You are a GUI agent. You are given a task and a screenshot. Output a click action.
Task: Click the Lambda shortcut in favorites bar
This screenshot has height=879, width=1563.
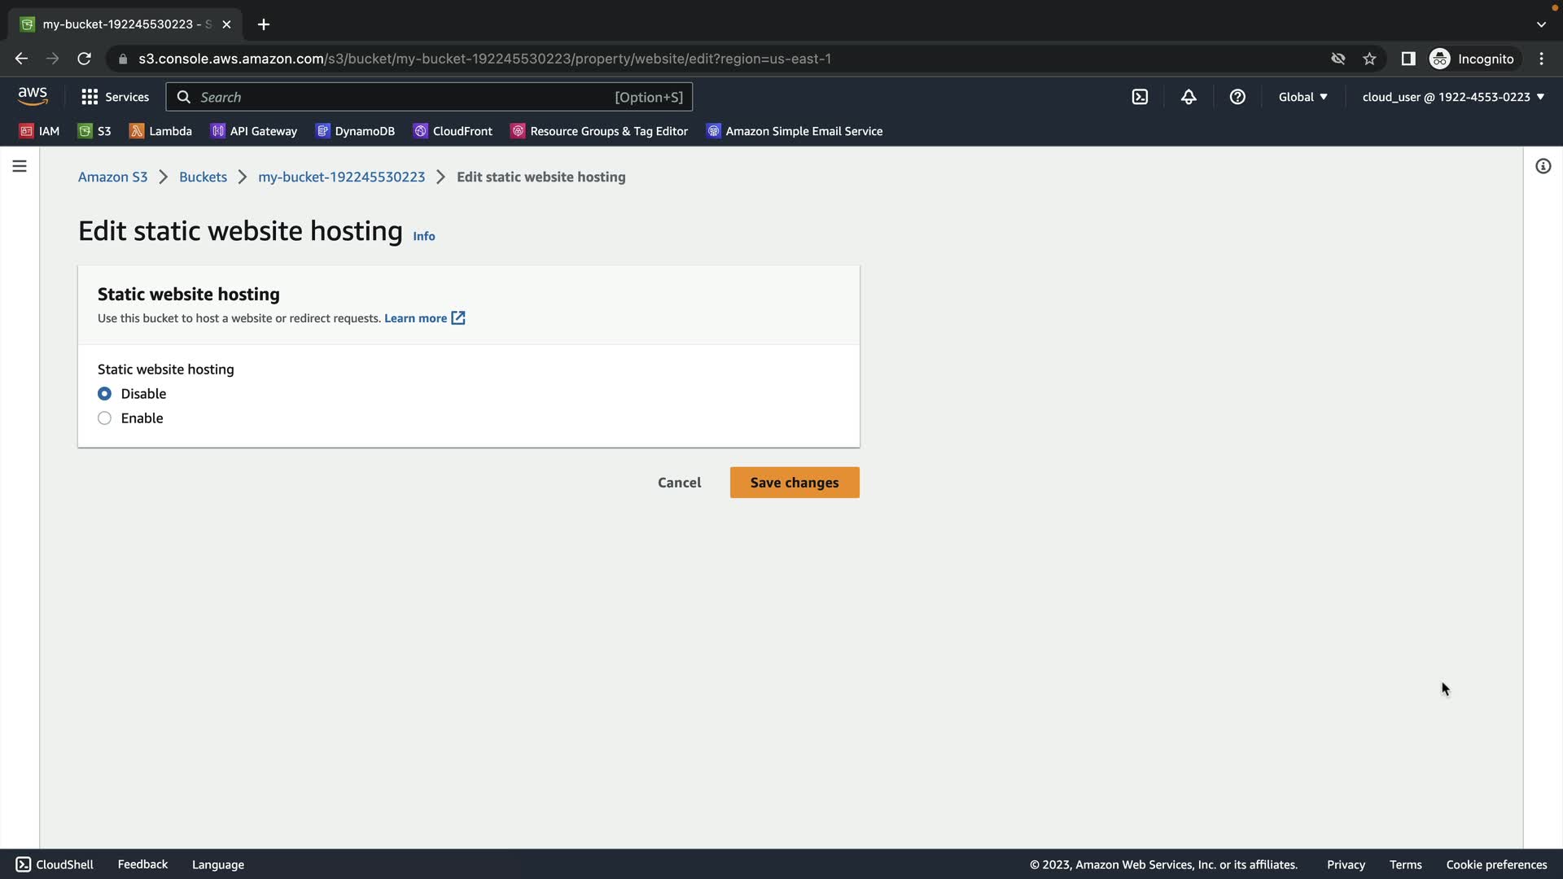pyautogui.click(x=160, y=131)
